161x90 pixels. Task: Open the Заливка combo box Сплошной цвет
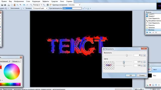(x=40, y=8)
